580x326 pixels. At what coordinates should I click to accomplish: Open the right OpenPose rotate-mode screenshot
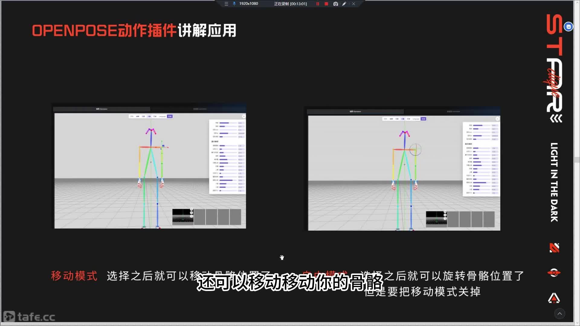tap(402, 168)
